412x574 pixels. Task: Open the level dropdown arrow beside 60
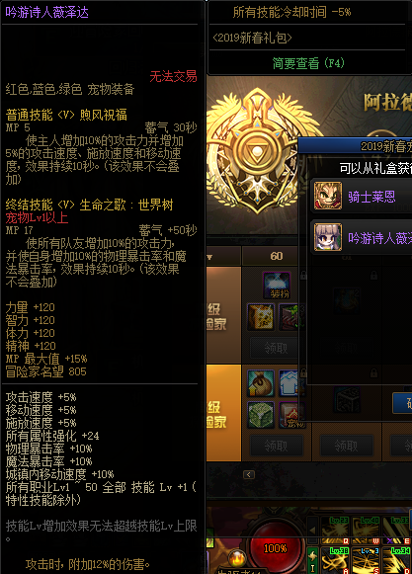coord(209,257)
